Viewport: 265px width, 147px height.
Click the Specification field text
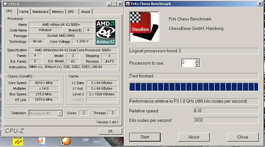click(73, 50)
